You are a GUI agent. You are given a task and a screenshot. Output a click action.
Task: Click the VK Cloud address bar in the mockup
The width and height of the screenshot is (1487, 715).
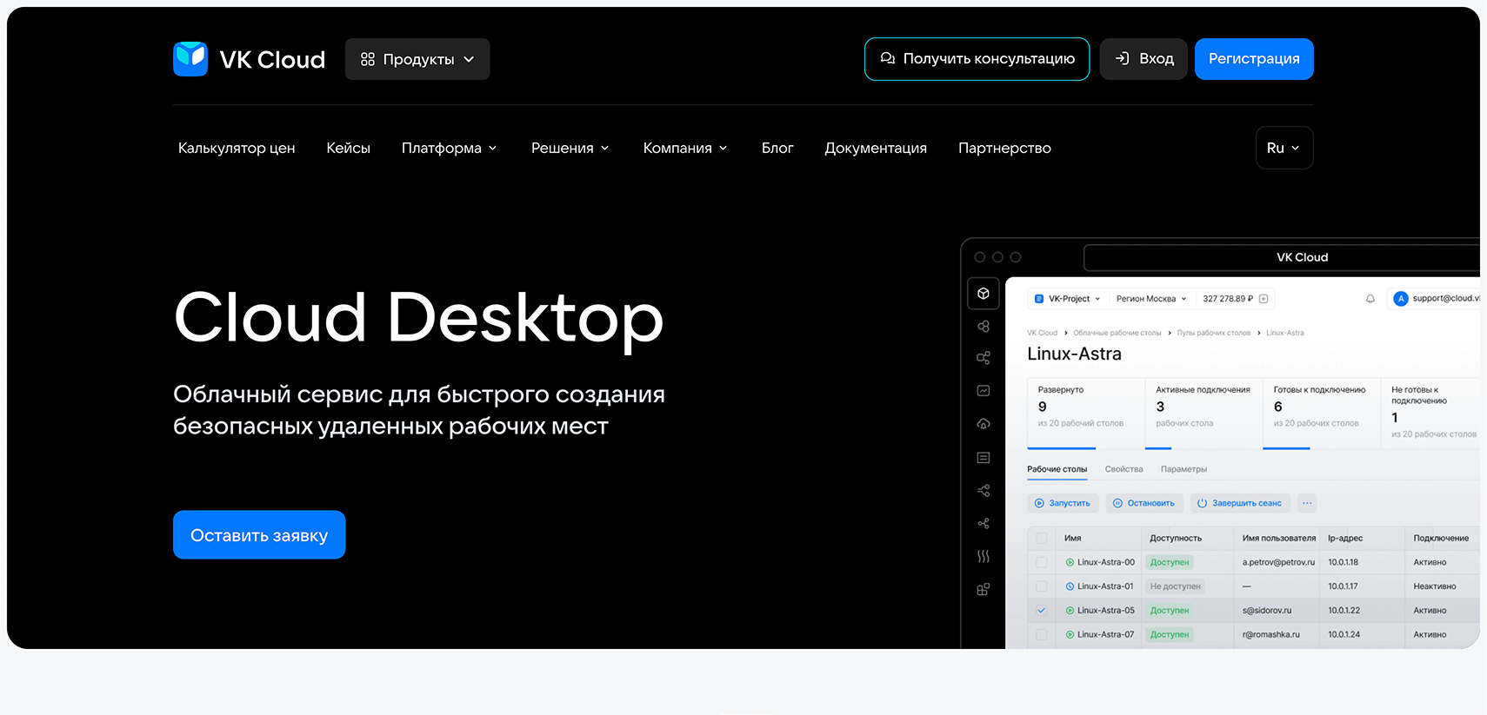1282,257
